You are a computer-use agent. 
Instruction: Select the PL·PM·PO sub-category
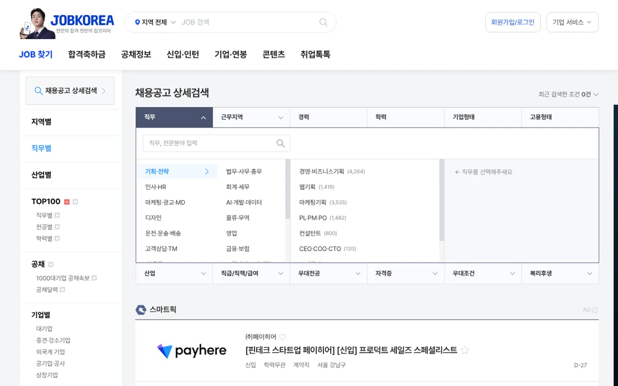point(322,218)
